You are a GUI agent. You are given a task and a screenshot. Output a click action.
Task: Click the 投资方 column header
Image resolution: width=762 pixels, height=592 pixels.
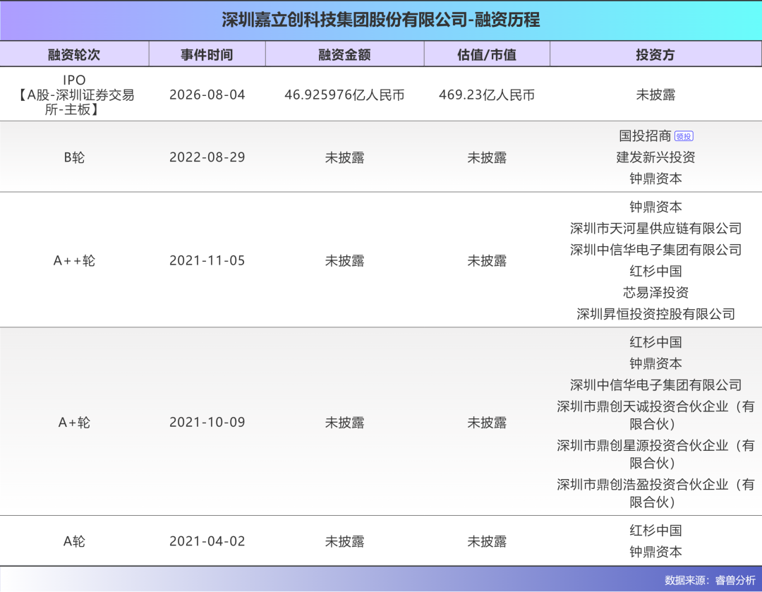coord(655,54)
